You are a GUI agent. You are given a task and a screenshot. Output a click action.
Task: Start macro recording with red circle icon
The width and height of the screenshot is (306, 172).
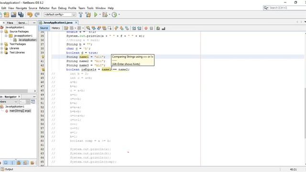click(x=146, y=28)
